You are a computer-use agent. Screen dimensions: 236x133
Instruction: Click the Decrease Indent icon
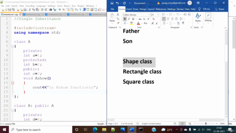point(185,14)
